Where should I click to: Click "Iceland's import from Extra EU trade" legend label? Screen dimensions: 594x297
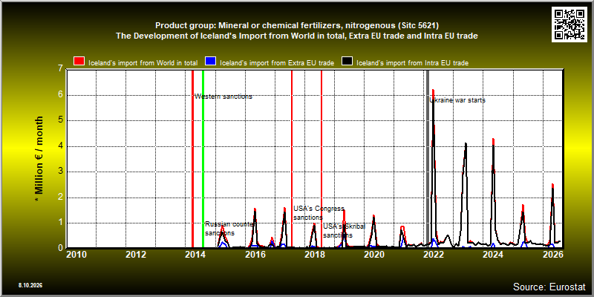[276, 63]
